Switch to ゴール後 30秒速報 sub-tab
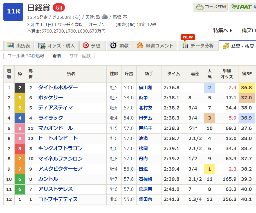The height and width of the screenshot is (213, 256). click(x=26, y=56)
